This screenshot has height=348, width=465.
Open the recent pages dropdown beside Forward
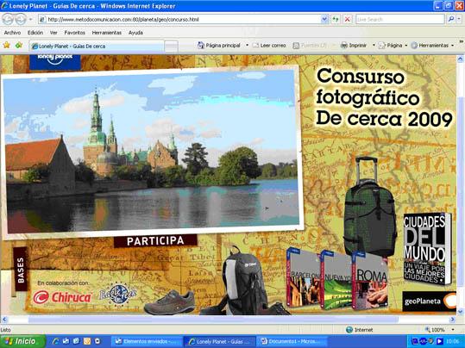(30, 20)
